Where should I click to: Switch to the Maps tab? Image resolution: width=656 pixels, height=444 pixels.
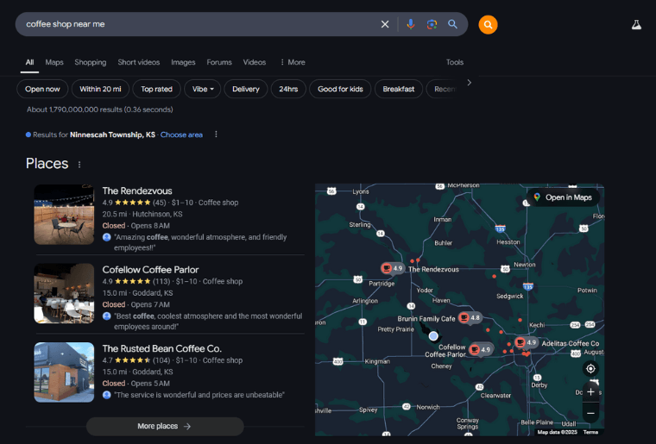[54, 62]
